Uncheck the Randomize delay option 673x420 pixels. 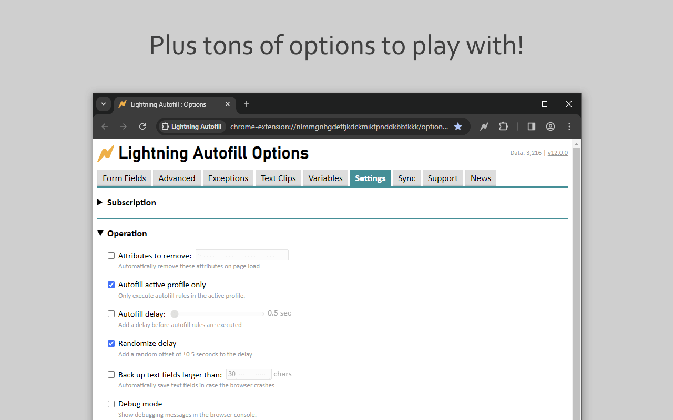tap(111, 343)
